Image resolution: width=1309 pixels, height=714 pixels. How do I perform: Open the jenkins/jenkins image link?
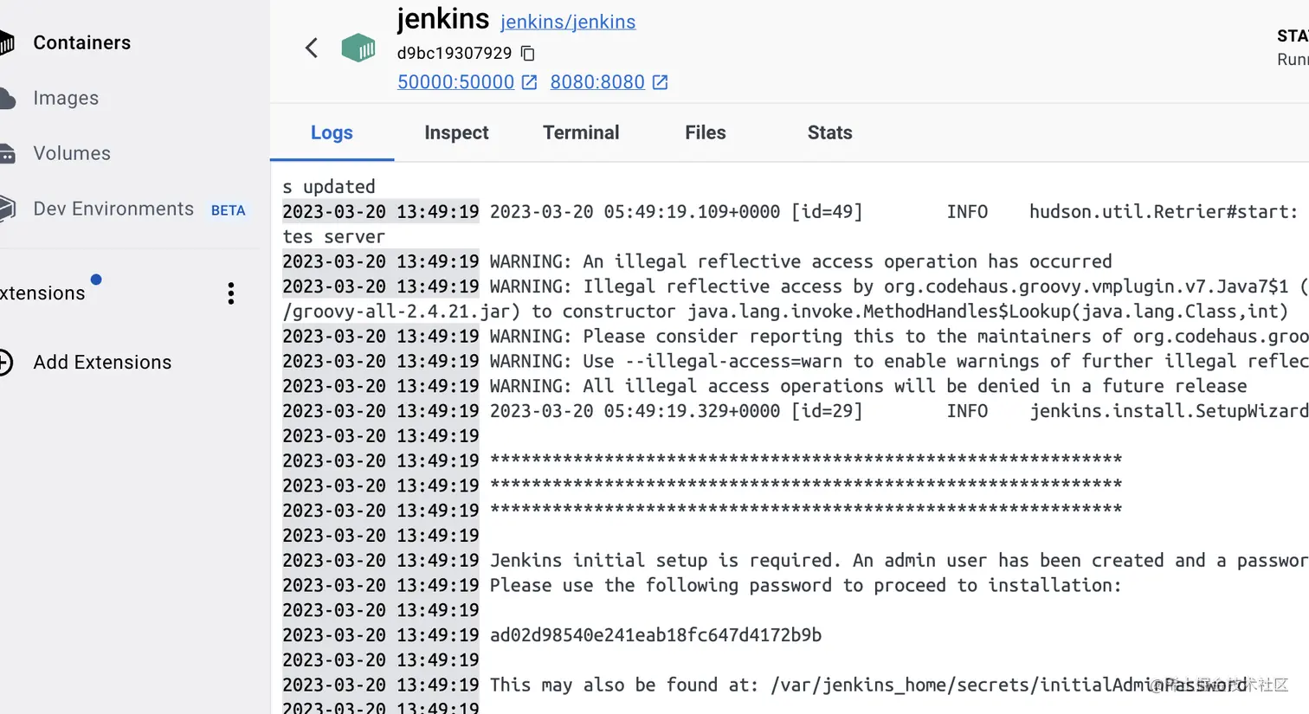[568, 22]
